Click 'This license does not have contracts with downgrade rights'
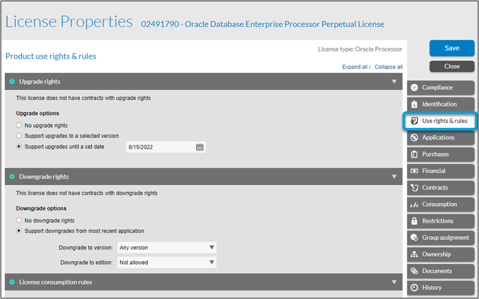This screenshot has height=299, width=479. 87,193
